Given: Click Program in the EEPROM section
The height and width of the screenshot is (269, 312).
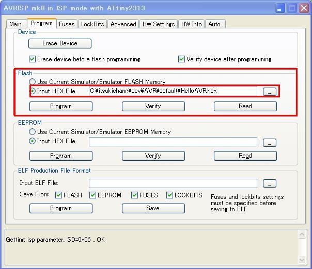Looking at the screenshot, I should 61,156.
